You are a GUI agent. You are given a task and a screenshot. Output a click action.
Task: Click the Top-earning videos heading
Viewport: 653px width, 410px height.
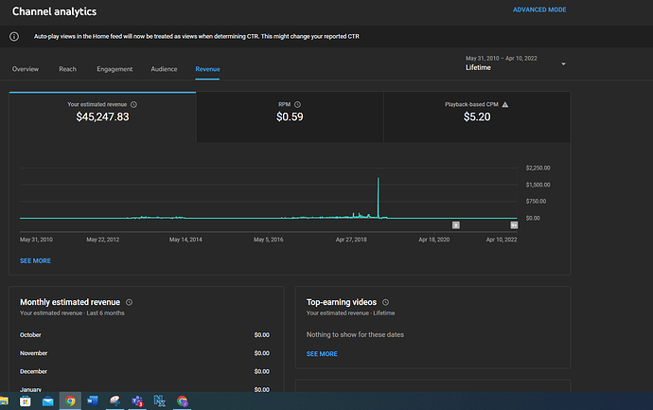click(342, 302)
